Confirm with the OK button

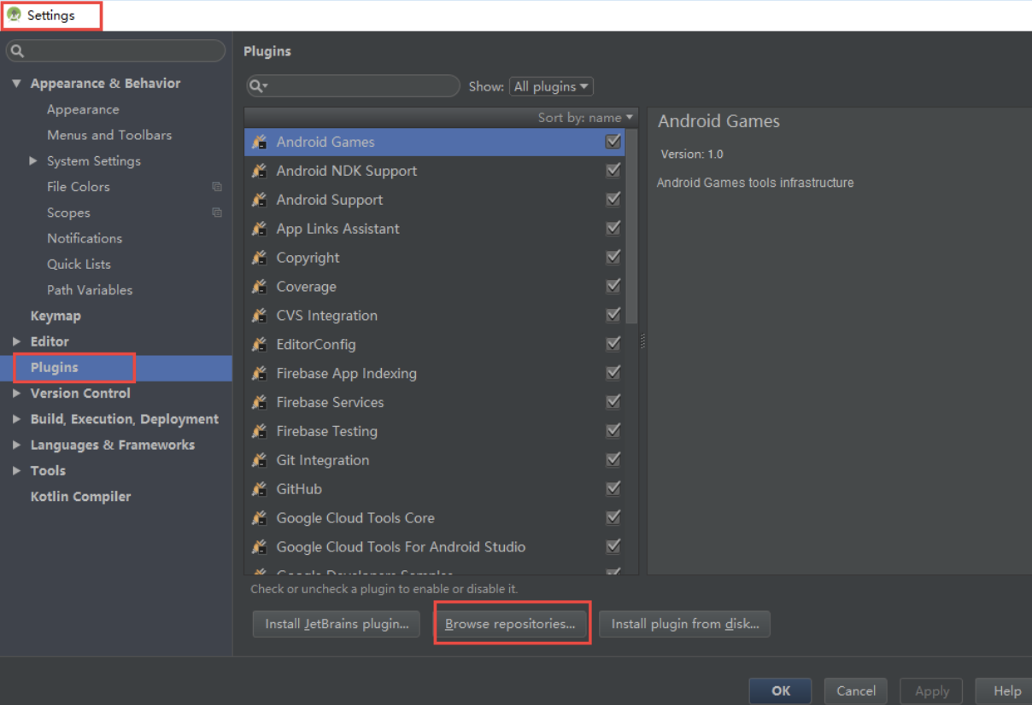[x=781, y=691]
